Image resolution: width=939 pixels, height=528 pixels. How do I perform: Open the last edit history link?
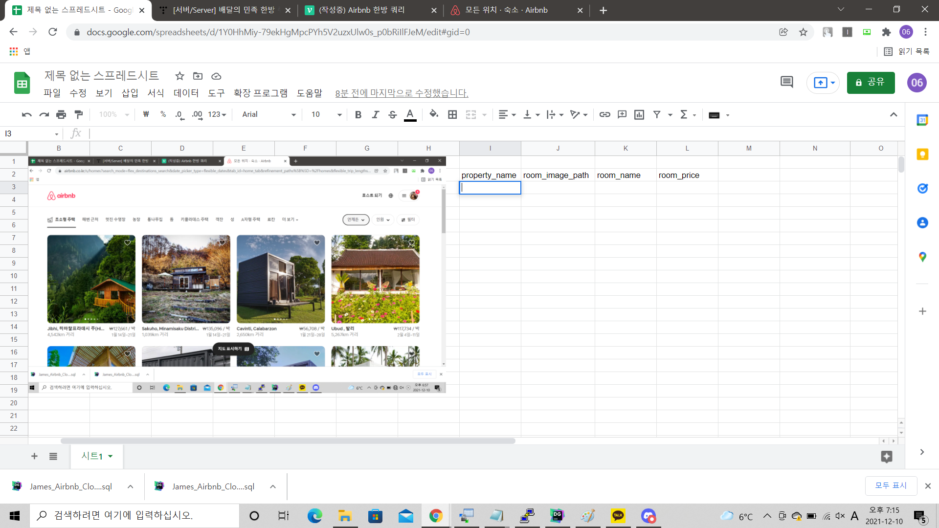click(x=402, y=93)
